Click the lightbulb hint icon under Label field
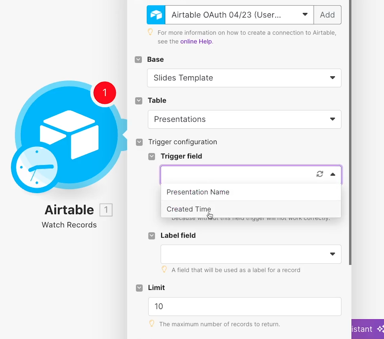The height and width of the screenshot is (339, 384). [164, 270]
